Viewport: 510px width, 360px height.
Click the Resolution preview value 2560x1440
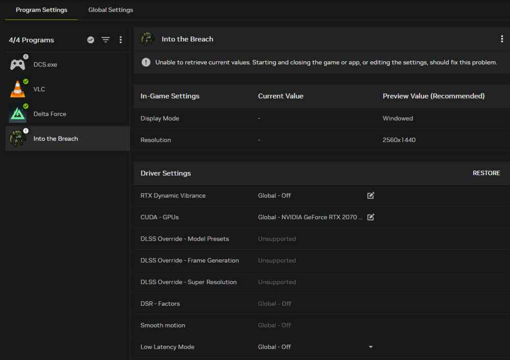tap(399, 140)
